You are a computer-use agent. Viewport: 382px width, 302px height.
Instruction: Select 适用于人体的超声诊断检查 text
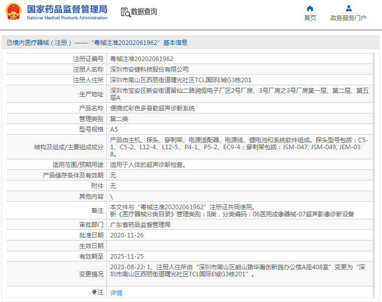[x=148, y=165]
